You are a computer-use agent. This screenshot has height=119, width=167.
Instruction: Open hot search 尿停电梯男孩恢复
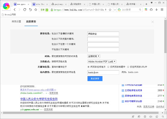point(134,96)
